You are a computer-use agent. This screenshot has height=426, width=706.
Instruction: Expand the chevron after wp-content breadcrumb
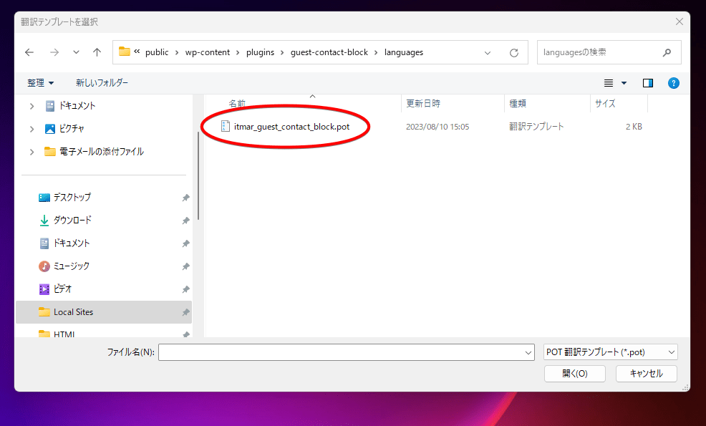238,53
